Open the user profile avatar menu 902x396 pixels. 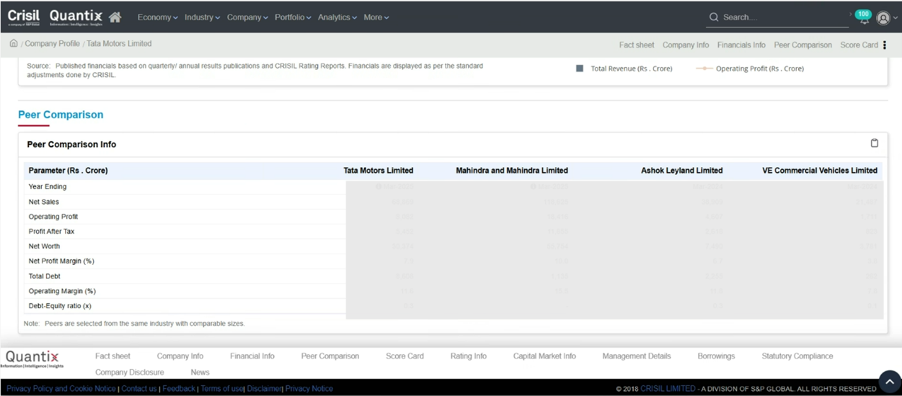tap(883, 18)
